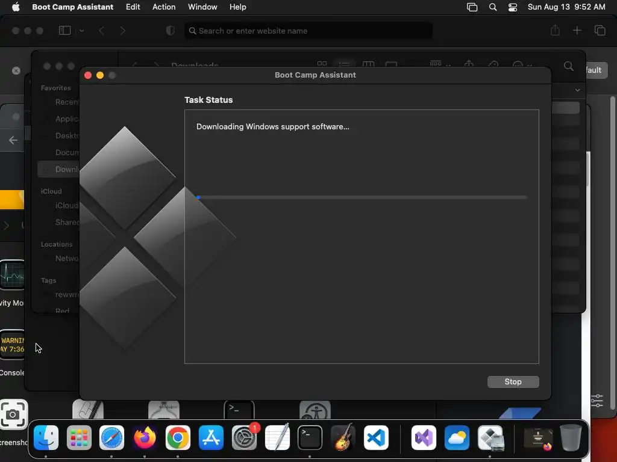Open a new tab in Safari

point(577,30)
